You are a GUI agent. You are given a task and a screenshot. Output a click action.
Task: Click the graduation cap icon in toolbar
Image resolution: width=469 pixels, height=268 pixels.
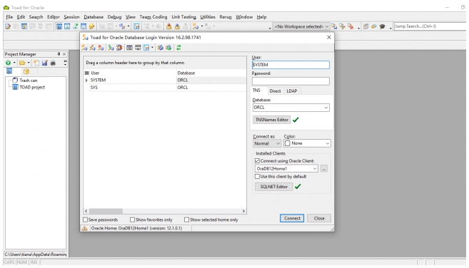[x=382, y=26]
